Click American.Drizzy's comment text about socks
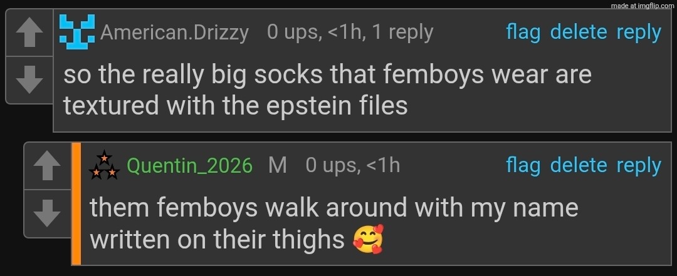The width and height of the screenshot is (677, 276). pyautogui.click(x=327, y=90)
